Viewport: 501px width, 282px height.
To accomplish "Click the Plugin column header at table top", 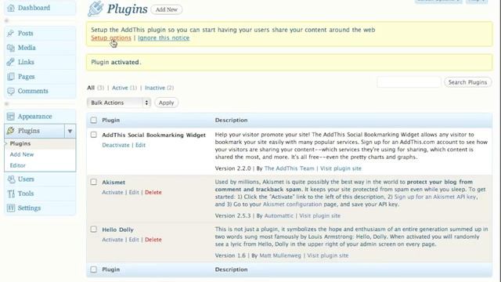I will pos(111,120).
